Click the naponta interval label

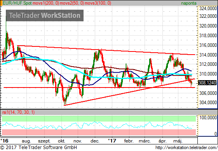pyautogui.click(x=189, y=3)
